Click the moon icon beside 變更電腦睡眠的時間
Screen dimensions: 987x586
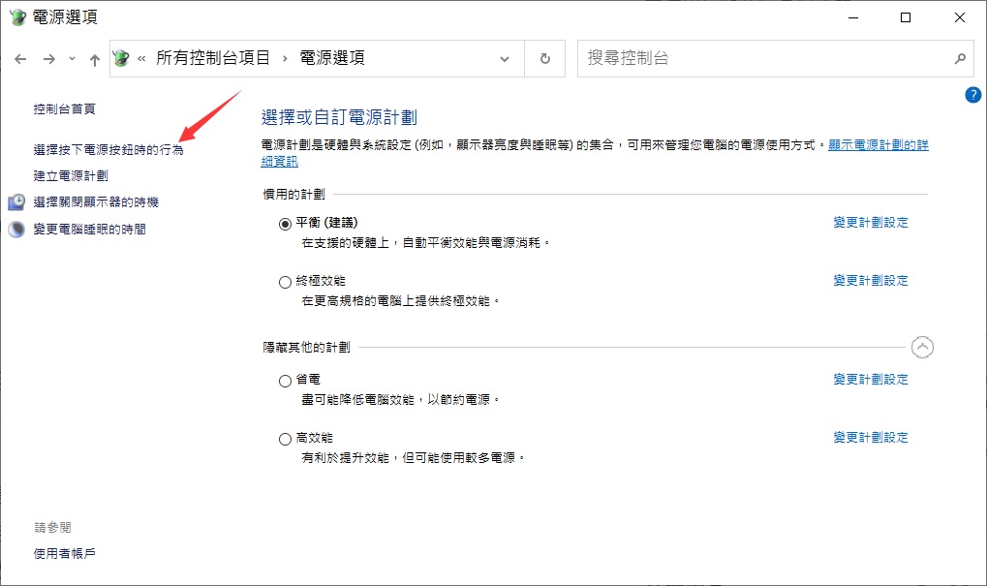[16, 230]
